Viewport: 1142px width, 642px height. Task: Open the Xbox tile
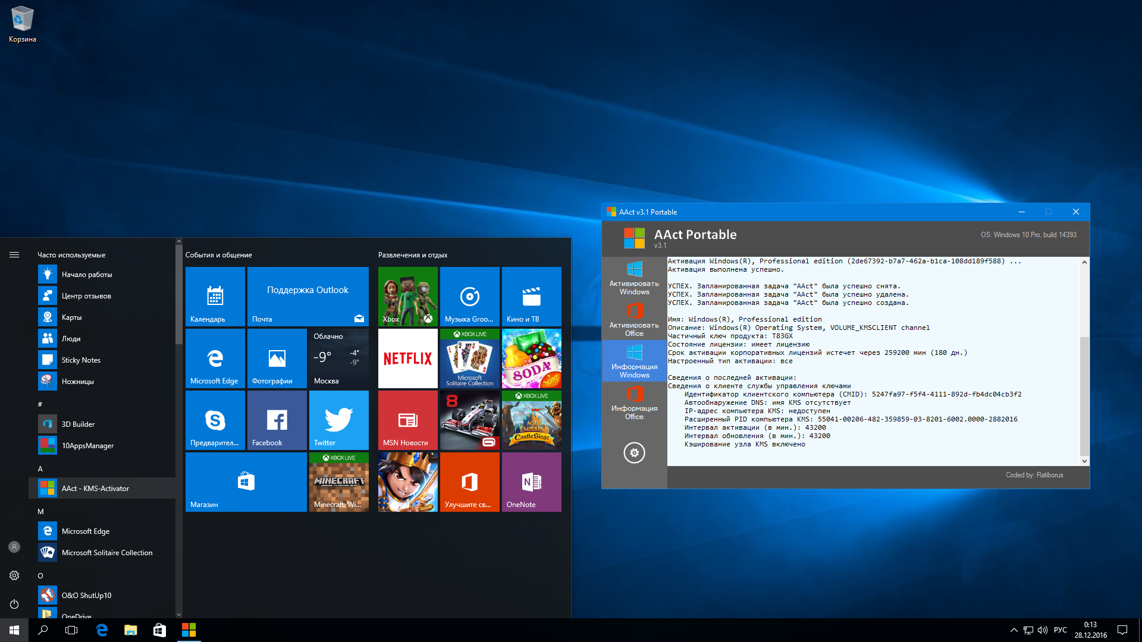click(x=407, y=297)
